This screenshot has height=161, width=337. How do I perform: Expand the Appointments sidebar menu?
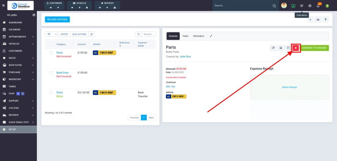pyautogui.click(x=18, y=37)
